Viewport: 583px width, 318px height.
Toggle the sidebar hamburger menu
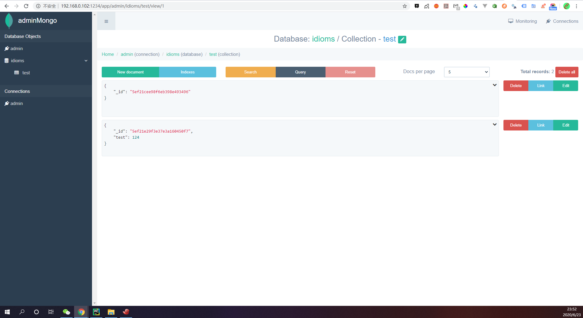[x=106, y=21]
